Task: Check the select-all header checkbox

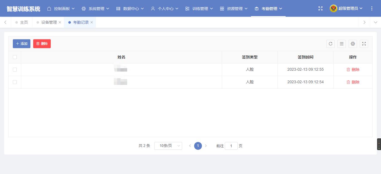Action: point(15,57)
